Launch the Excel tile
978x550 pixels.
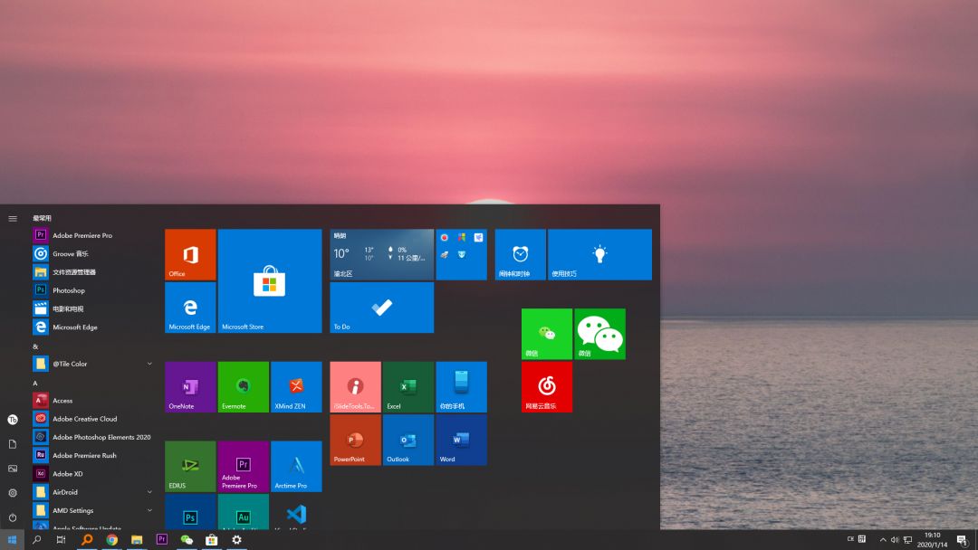point(407,387)
